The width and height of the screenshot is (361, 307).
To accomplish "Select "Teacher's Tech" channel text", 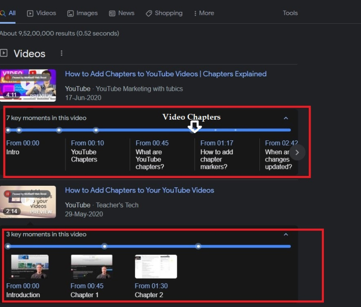I will pyautogui.click(x=117, y=205).
